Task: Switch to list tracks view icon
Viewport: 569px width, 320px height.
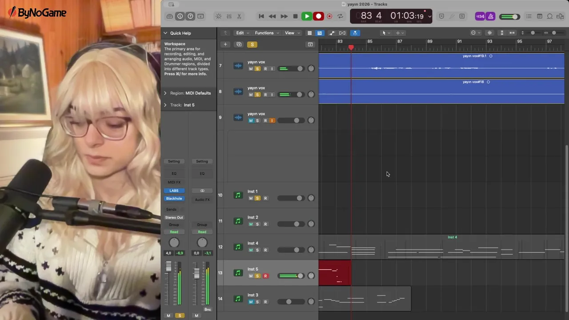Action: 319,33
